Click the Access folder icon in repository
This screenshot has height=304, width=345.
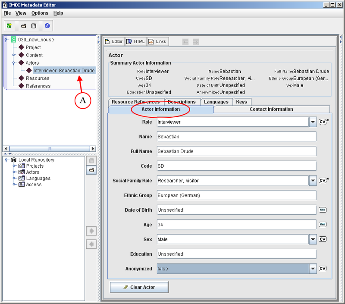22,184
